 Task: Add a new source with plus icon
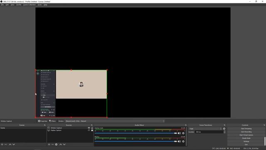pyautogui.click(x=49, y=145)
